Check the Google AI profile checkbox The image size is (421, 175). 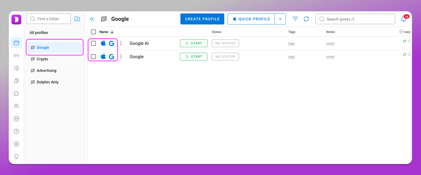pyautogui.click(x=93, y=43)
